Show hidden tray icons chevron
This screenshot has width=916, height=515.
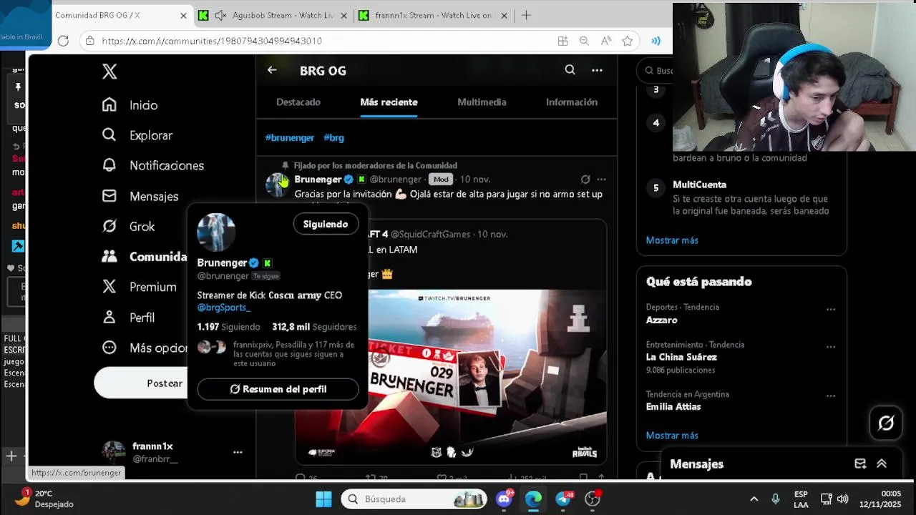pyautogui.click(x=754, y=499)
